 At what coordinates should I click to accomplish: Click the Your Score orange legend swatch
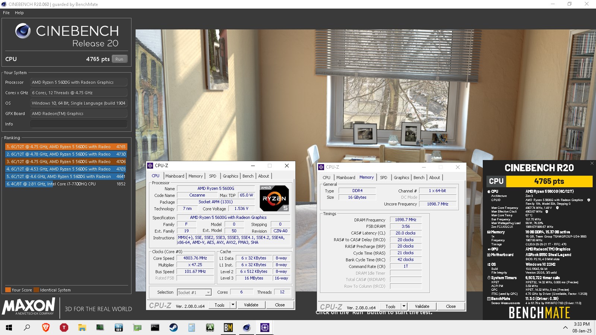(x=8, y=290)
